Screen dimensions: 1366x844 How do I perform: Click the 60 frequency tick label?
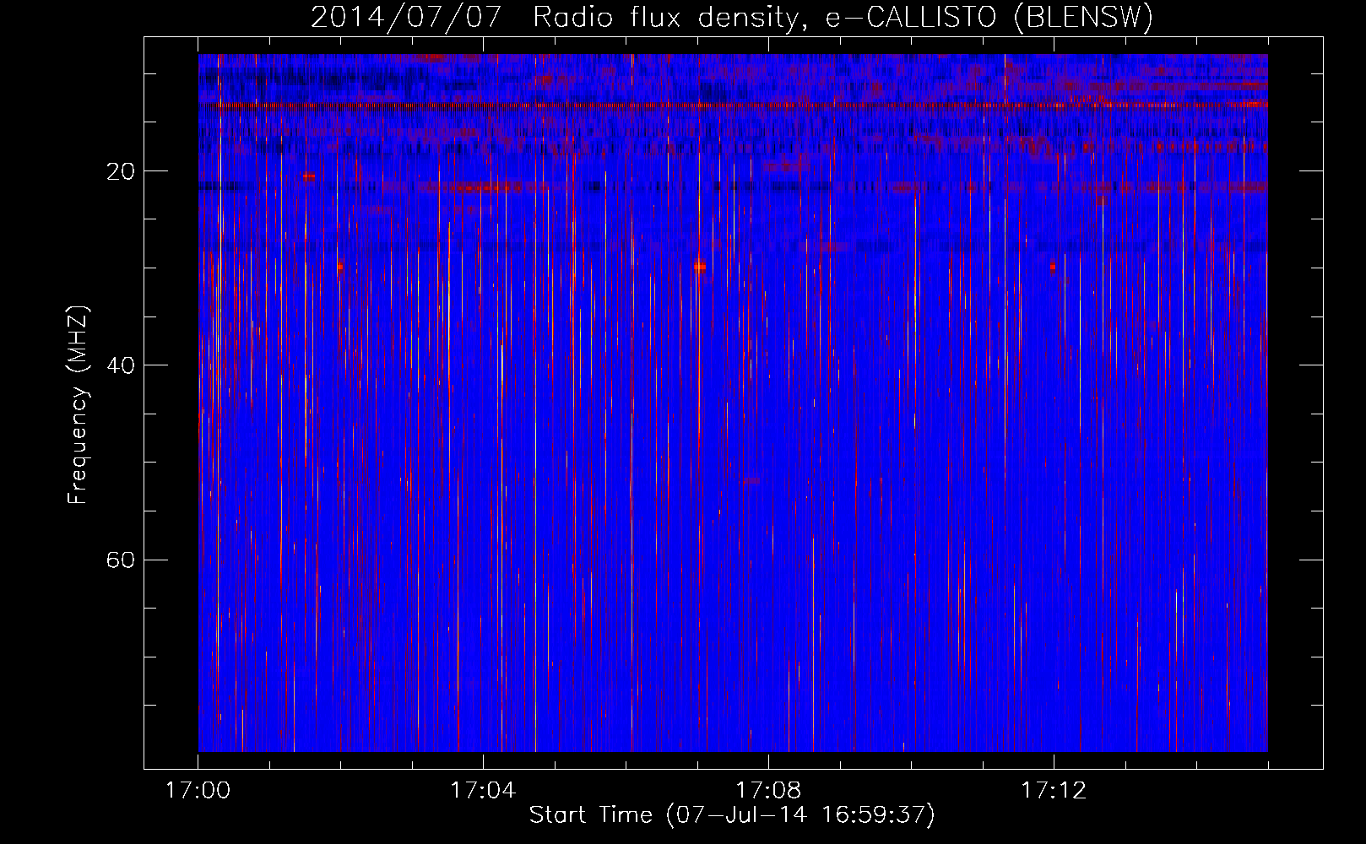(121, 560)
